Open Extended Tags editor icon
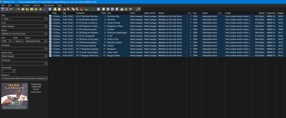The height and width of the screenshot is (118, 286). (x=99, y=9)
